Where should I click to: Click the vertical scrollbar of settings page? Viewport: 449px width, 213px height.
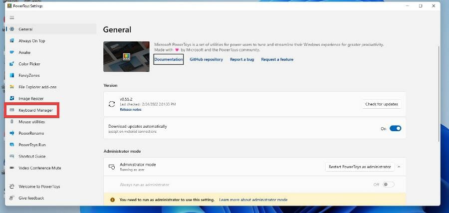(x=439, y=93)
